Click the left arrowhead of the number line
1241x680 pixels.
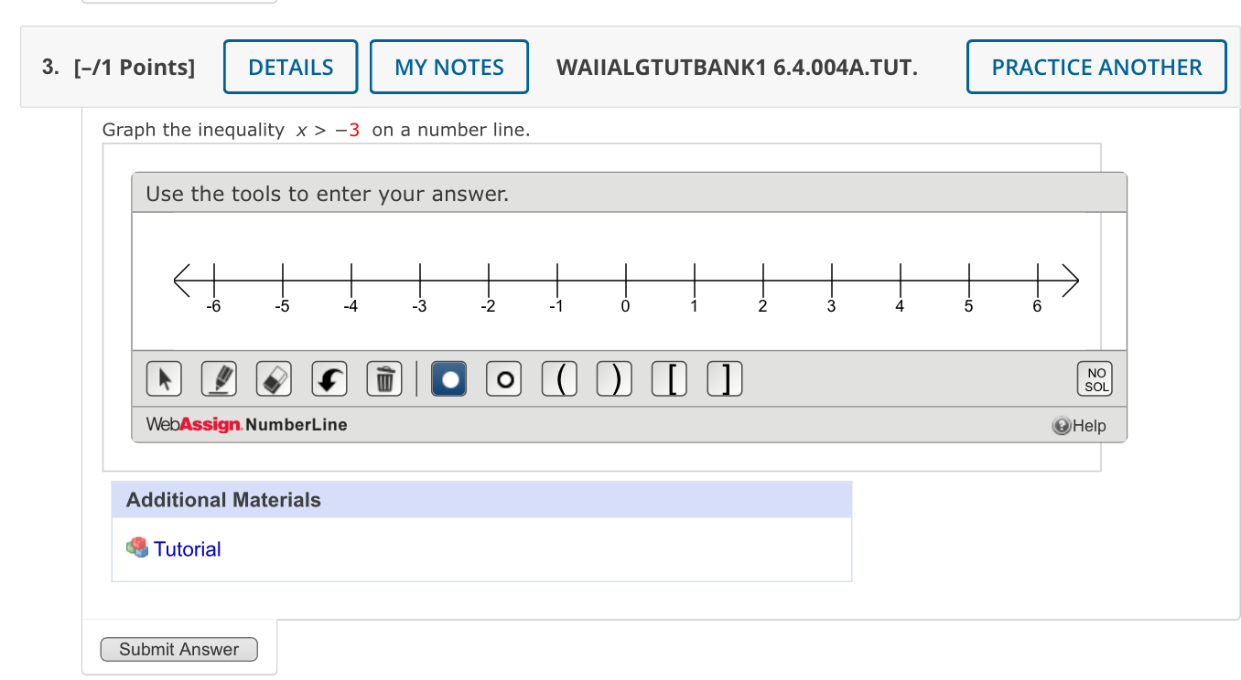183,279
